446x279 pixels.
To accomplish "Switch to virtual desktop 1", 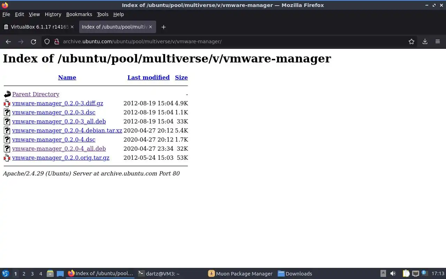I will click(15, 274).
